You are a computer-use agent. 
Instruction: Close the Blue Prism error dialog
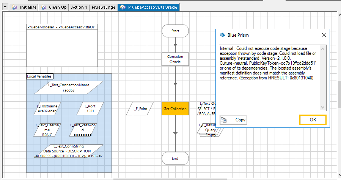point(324,35)
